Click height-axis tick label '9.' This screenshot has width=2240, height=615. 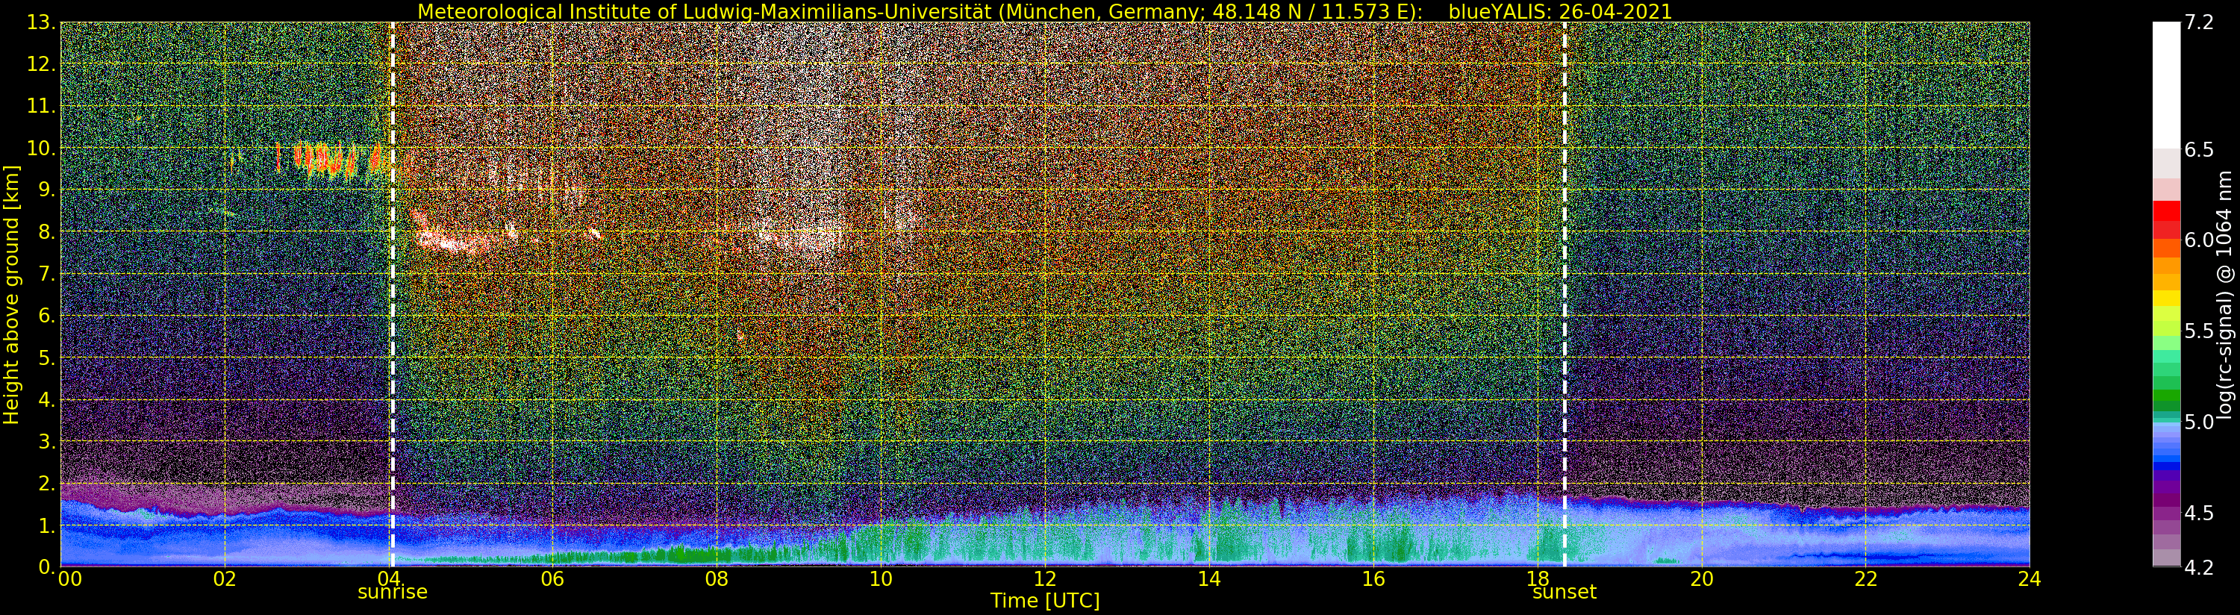(47, 190)
